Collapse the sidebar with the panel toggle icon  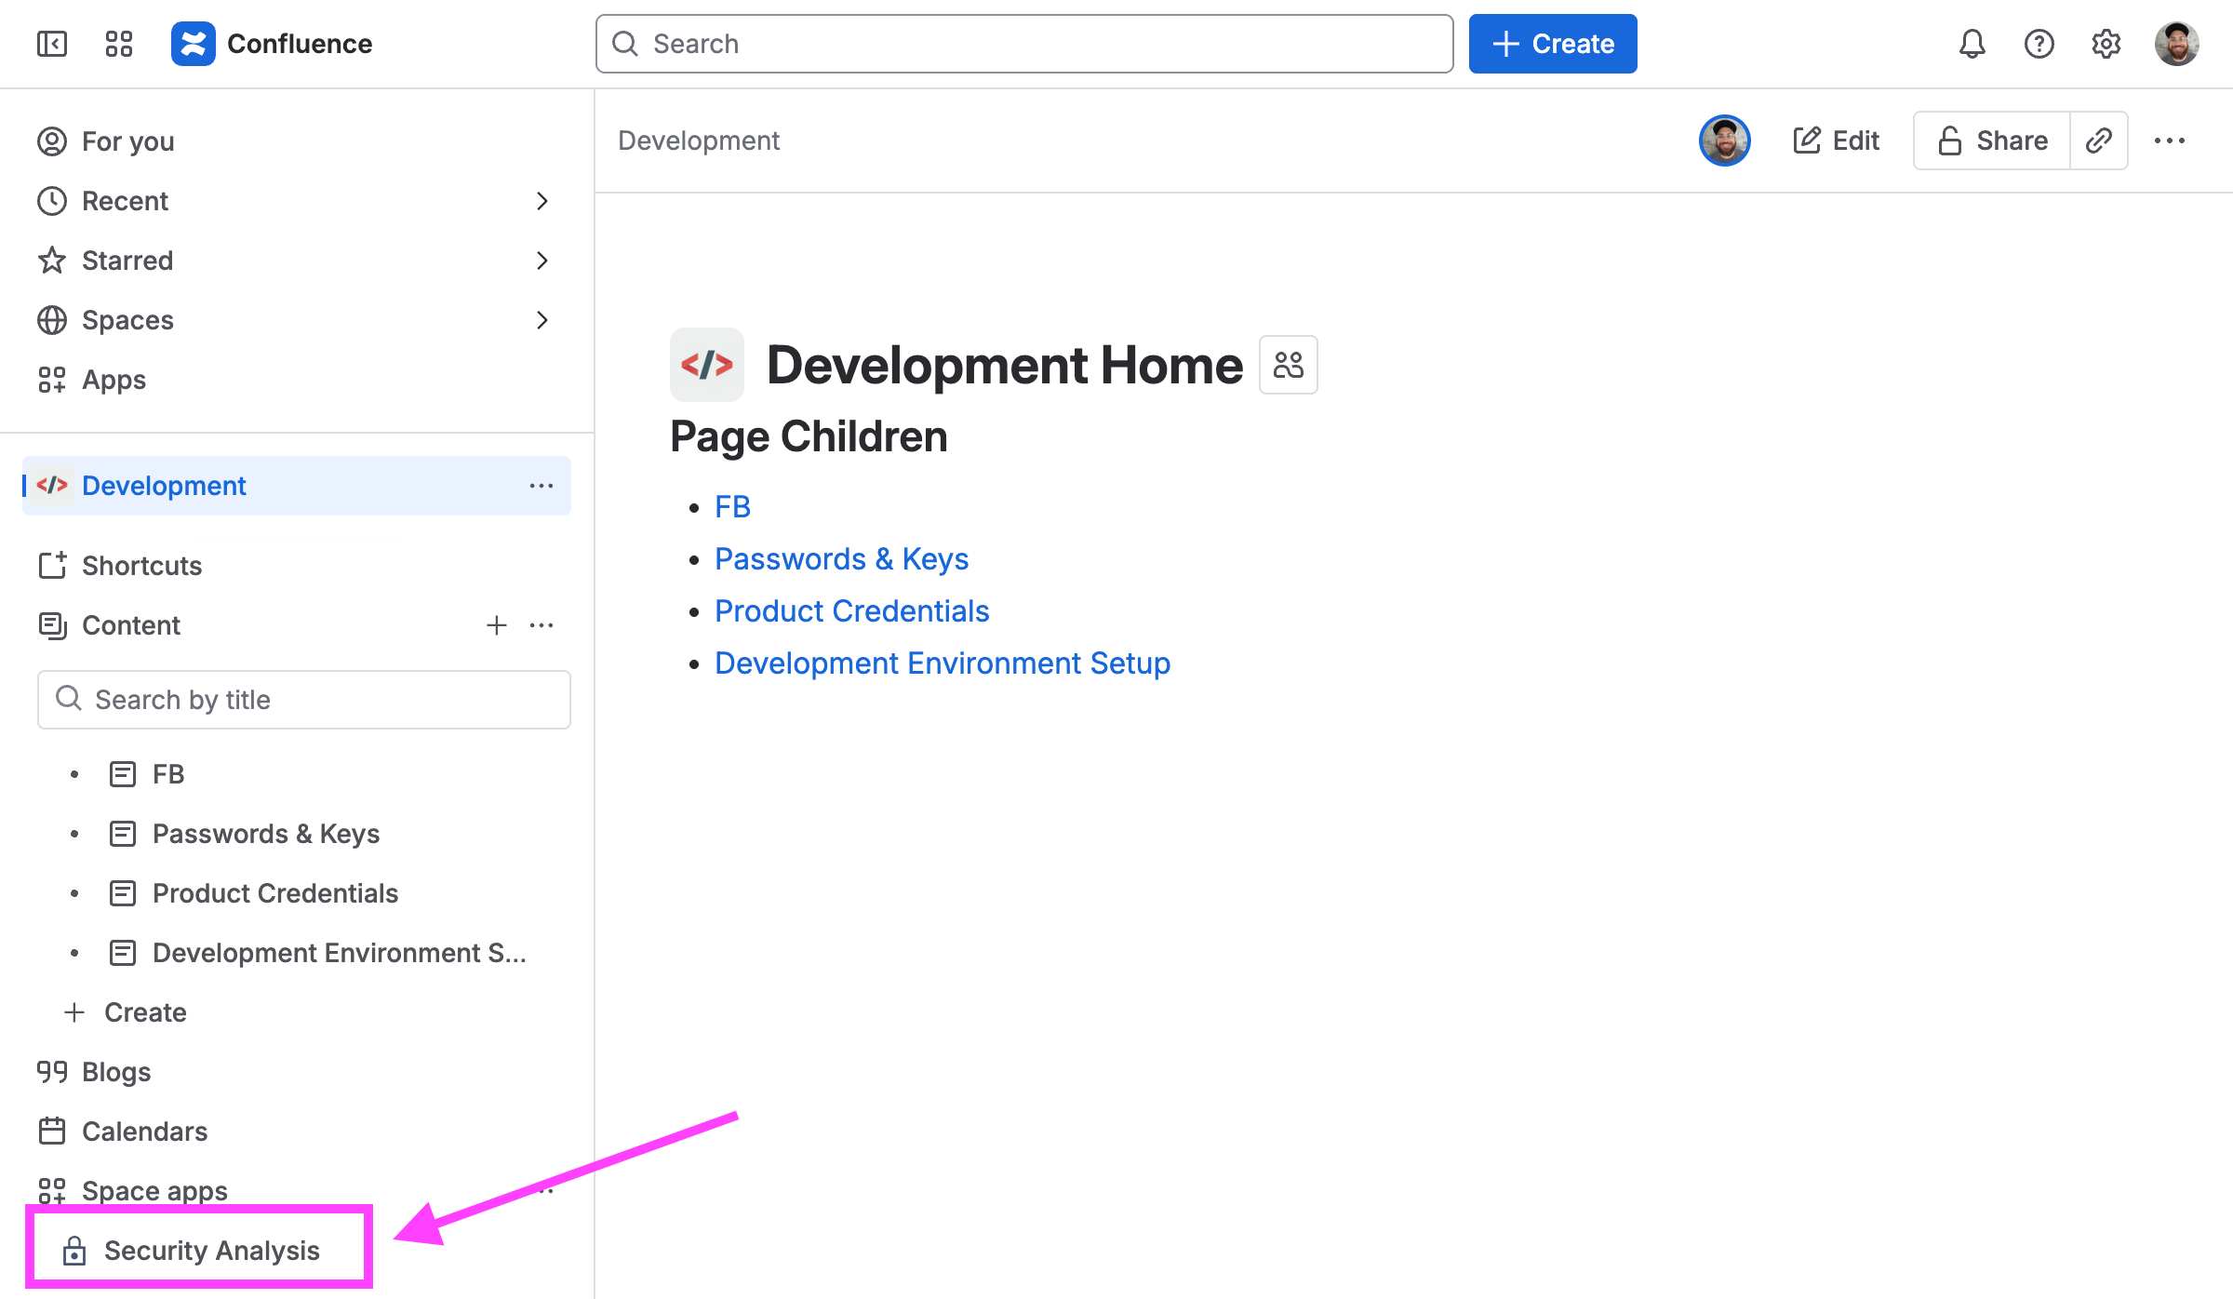point(52,44)
